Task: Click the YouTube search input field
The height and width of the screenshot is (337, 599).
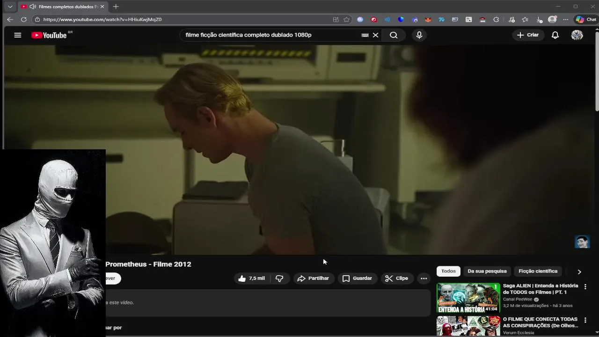Action: click(x=271, y=35)
